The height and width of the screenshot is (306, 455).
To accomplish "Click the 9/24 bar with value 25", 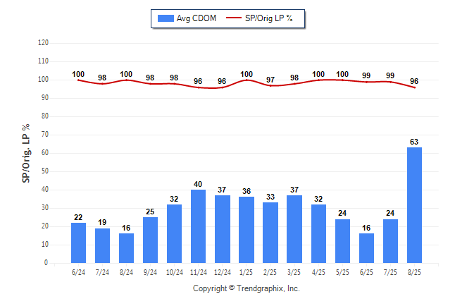I will click(150, 240).
